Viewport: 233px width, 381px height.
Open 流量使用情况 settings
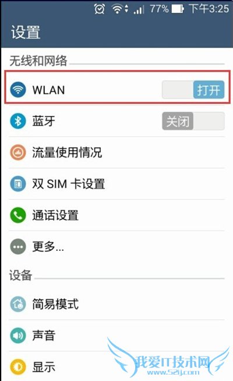coord(116,152)
